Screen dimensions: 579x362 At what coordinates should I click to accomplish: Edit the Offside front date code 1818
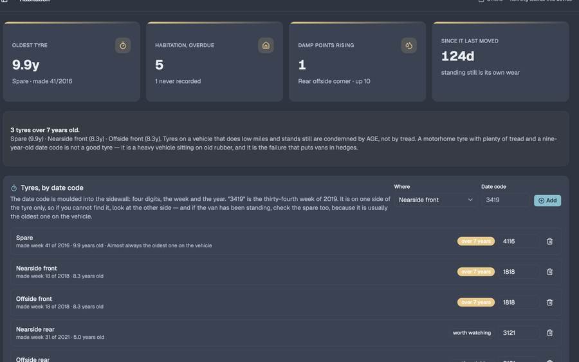(x=519, y=302)
